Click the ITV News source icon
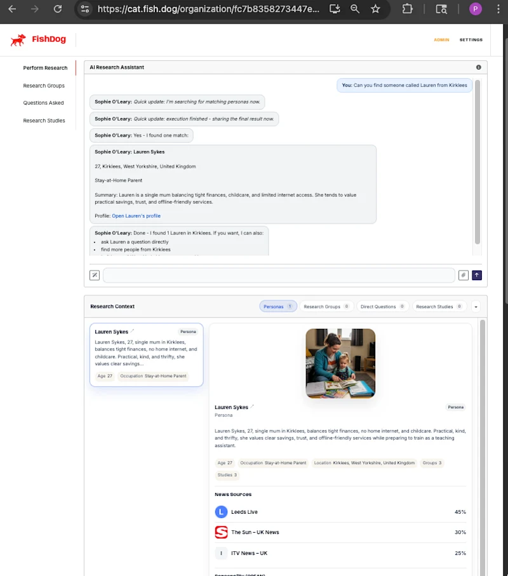Viewport: 508px width, 576px height. 221,553
